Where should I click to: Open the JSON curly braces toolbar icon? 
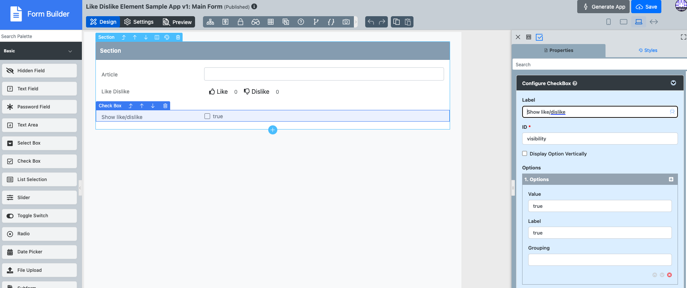[331, 22]
